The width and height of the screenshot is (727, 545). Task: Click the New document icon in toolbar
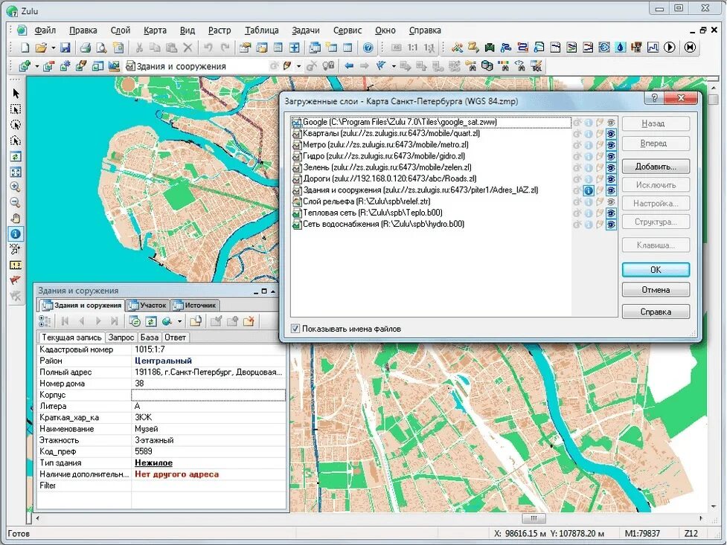(x=25, y=48)
